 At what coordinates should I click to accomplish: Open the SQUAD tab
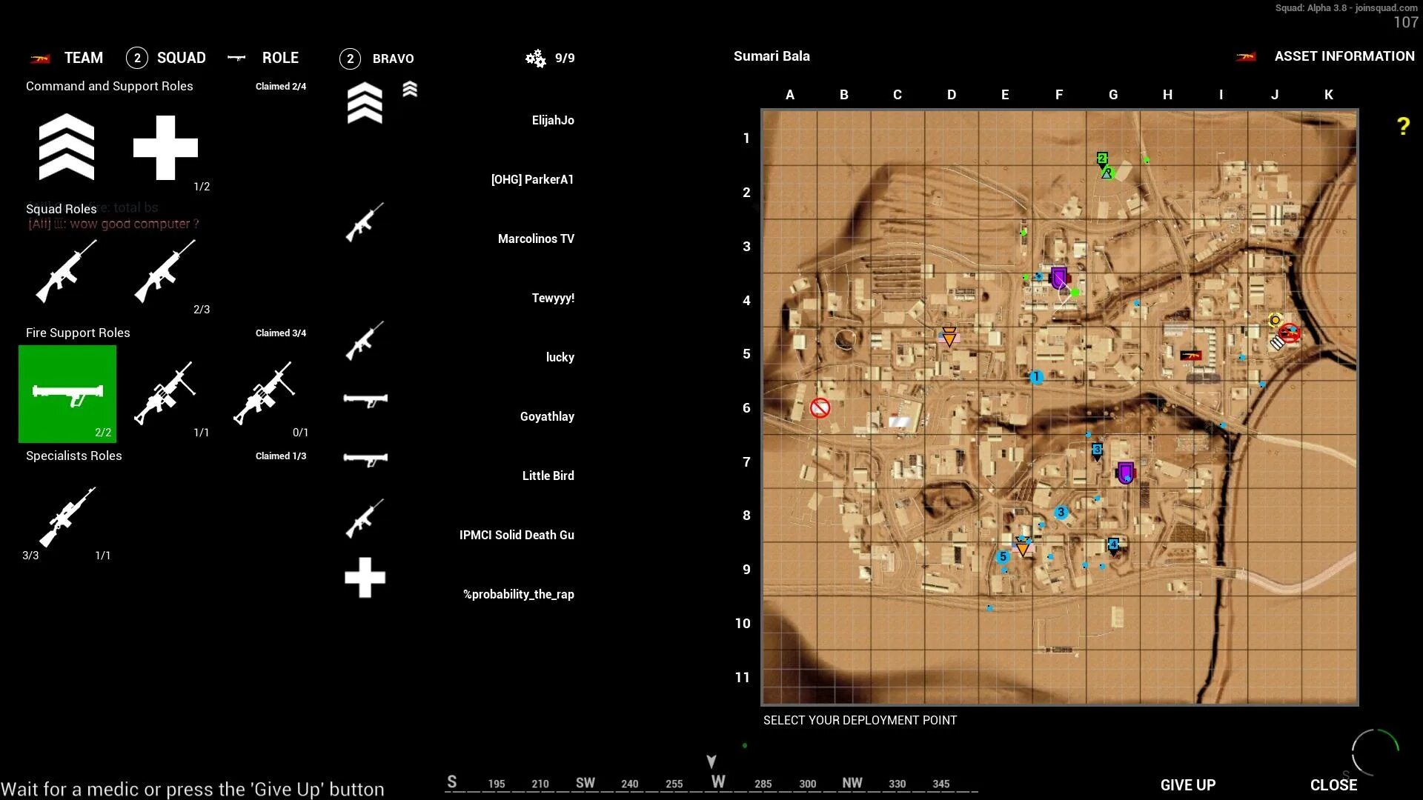pyautogui.click(x=181, y=58)
